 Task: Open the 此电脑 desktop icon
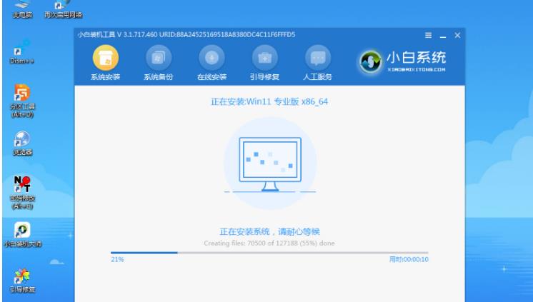pos(22,9)
